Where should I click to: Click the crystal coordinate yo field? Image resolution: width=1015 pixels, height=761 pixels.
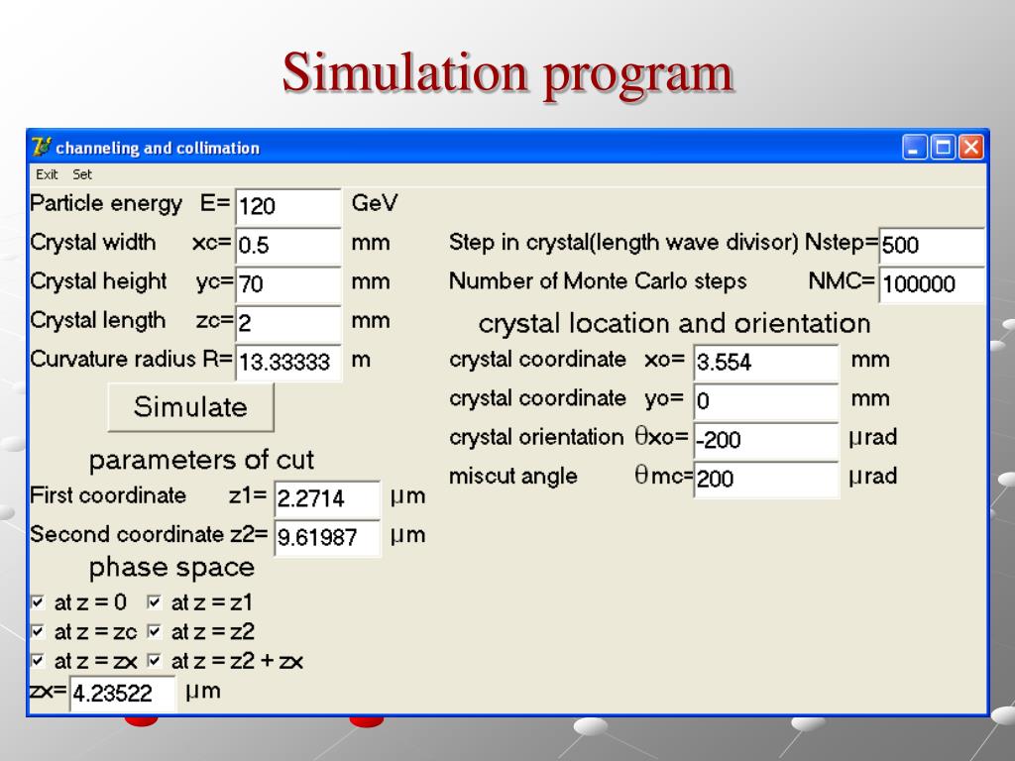tap(766, 400)
